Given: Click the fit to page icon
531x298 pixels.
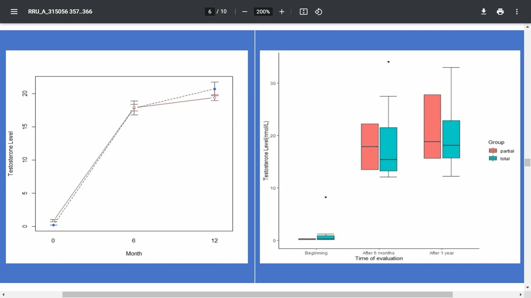Looking at the screenshot, I should (303, 12).
